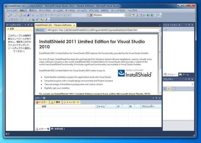Open the Object Browser toolbar icon
This screenshot has height=143, width=201.
pos(140,15)
